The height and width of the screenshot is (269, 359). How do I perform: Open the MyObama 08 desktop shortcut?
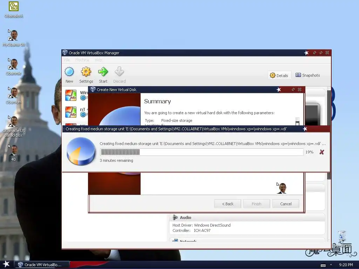(14, 38)
